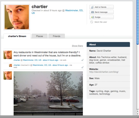
Task: Click the green arrow Nudge icon
Action: click(93, 17)
